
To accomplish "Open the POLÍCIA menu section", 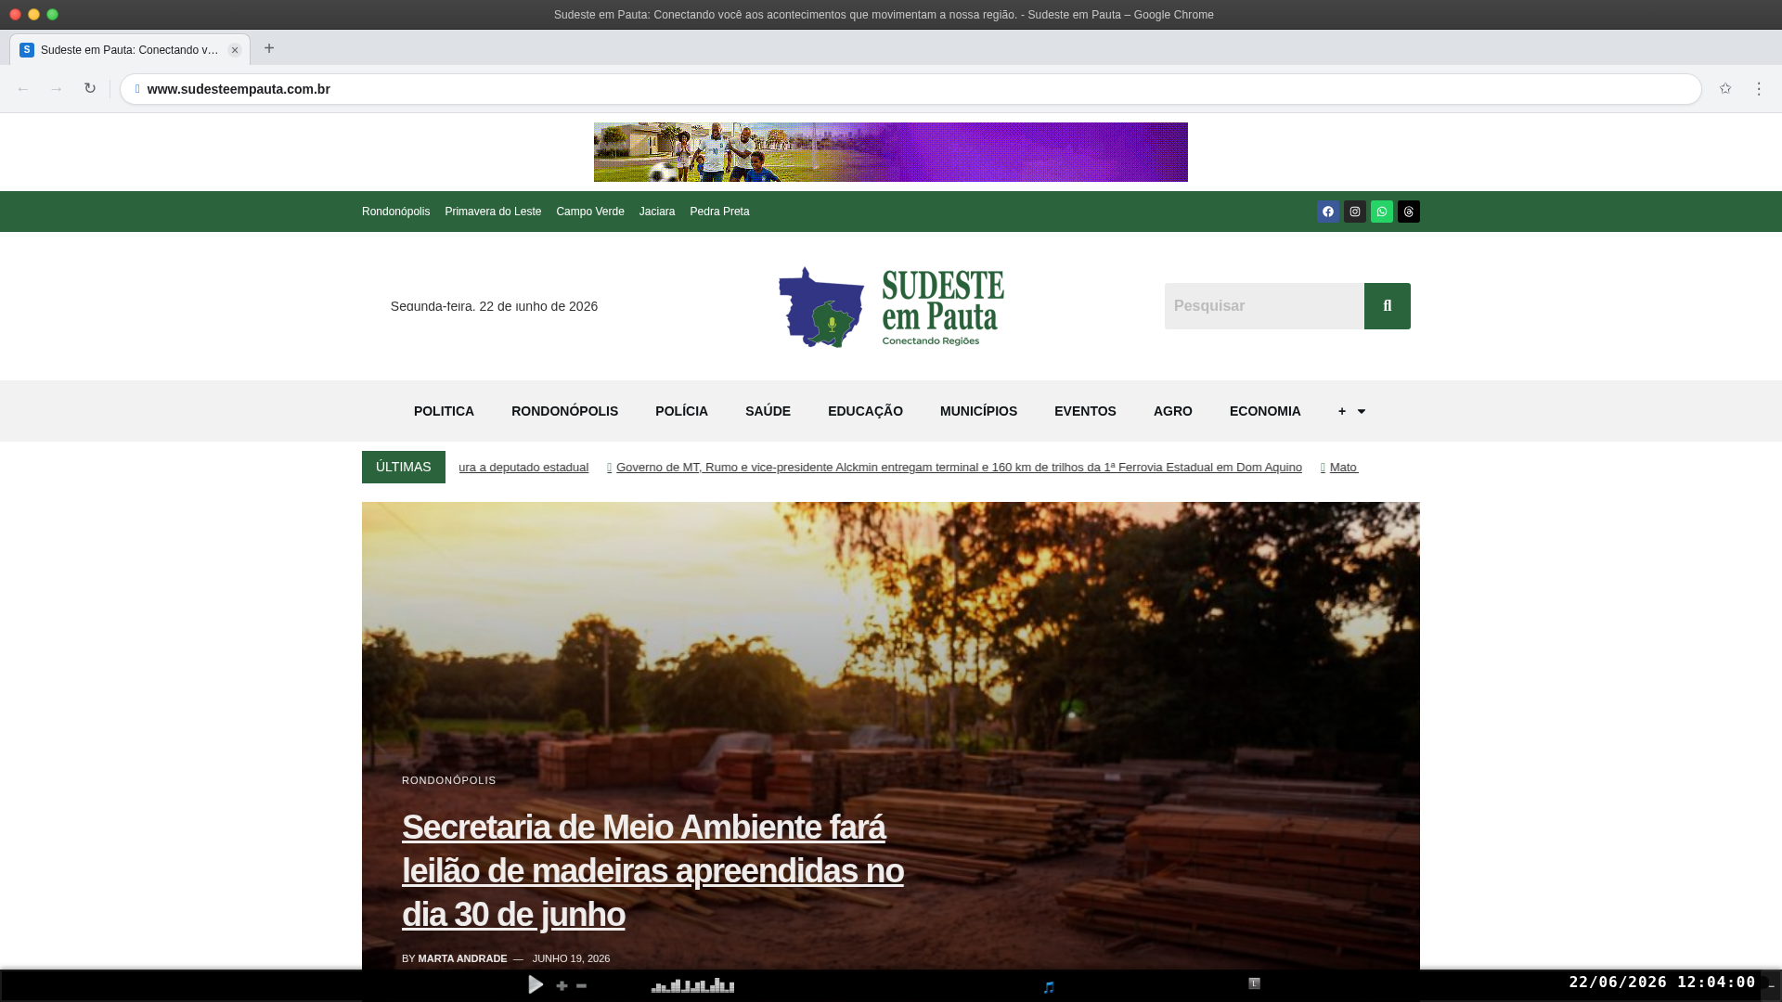I will click(x=681, y=411).
